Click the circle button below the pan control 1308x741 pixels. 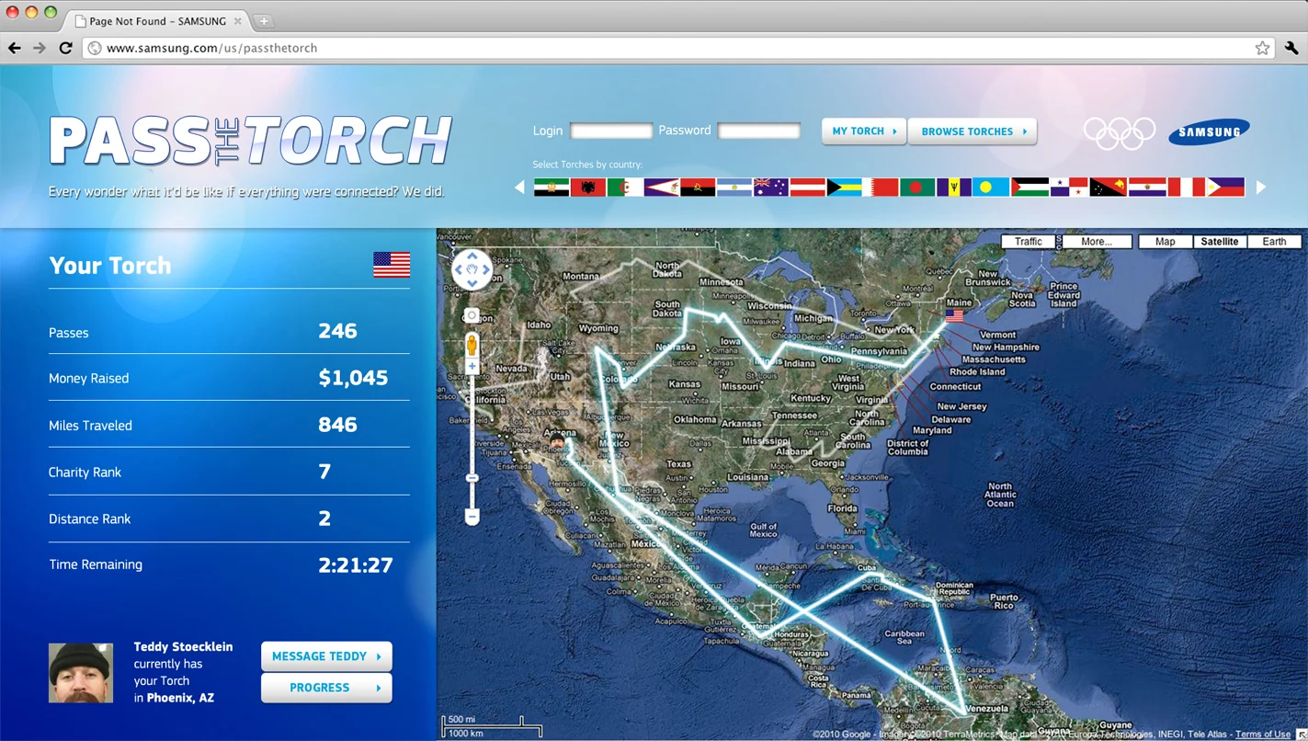click(472, 315)
